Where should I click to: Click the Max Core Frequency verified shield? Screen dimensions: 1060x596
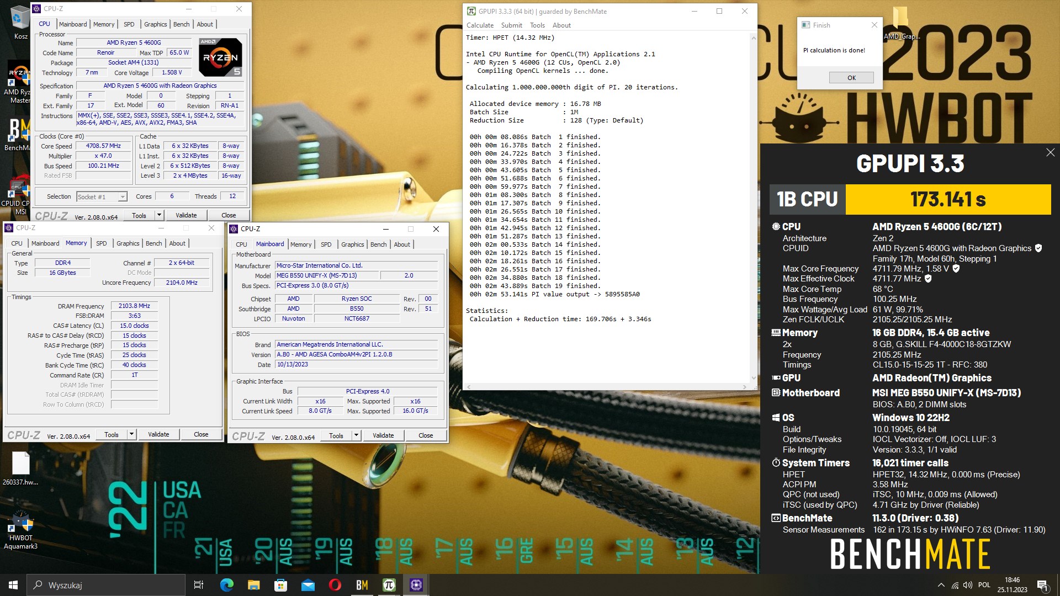[x=956, y=269]
